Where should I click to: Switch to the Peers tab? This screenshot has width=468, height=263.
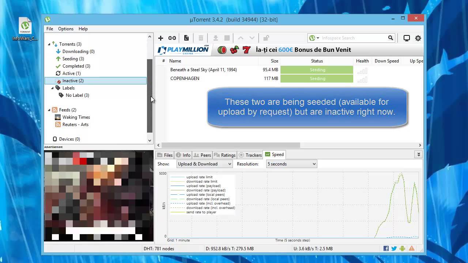click(x=202, y=155)
